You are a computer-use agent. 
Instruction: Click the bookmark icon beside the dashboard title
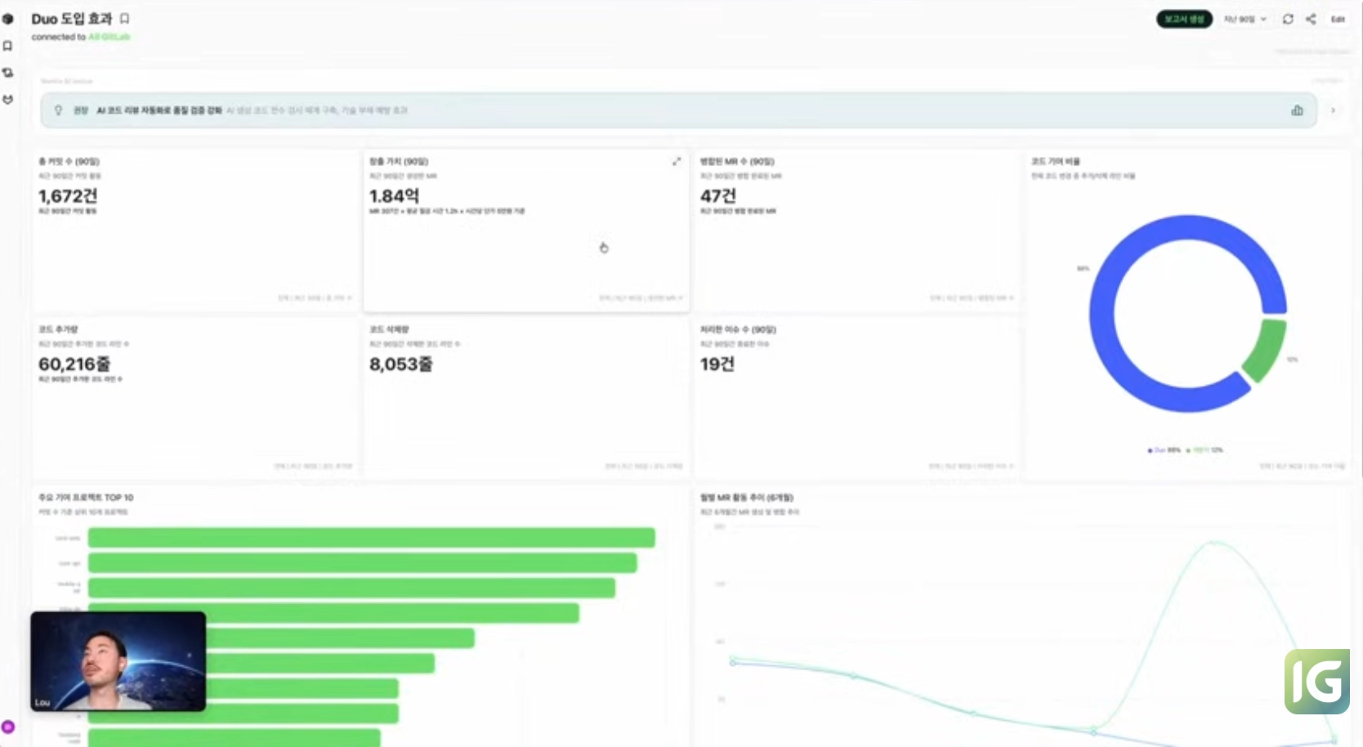pyautogui.click(x=125, y=19)
